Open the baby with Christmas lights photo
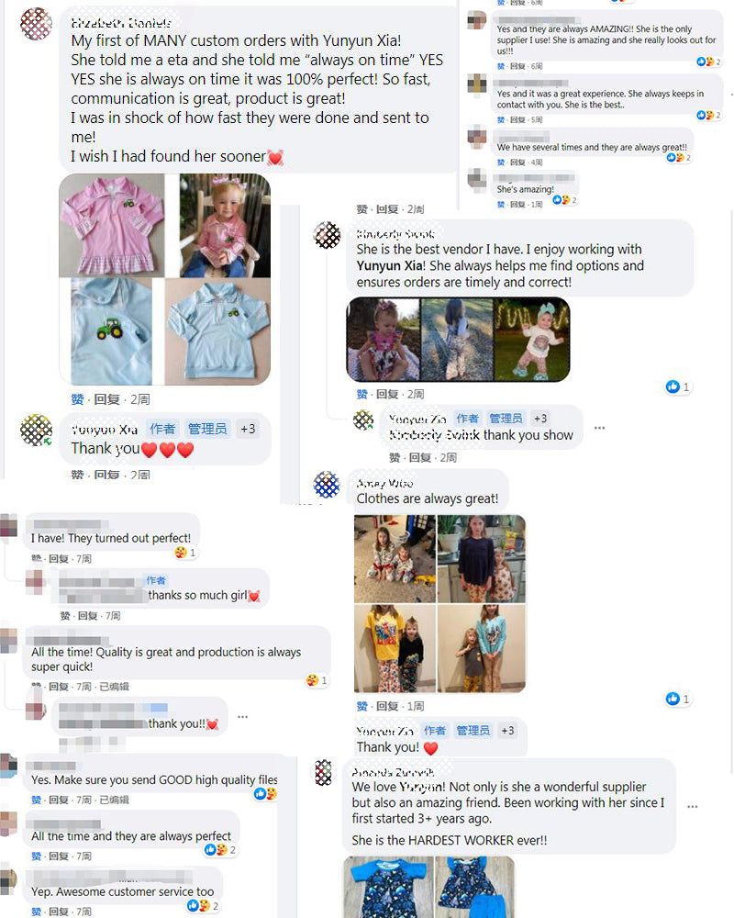 [x=531, y=340]
